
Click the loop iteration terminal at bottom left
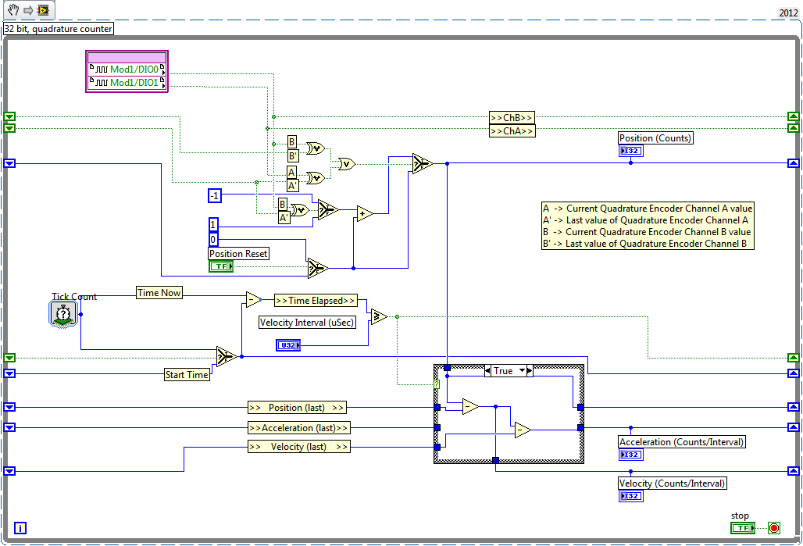pyautogui.click(x=20, y=528)
